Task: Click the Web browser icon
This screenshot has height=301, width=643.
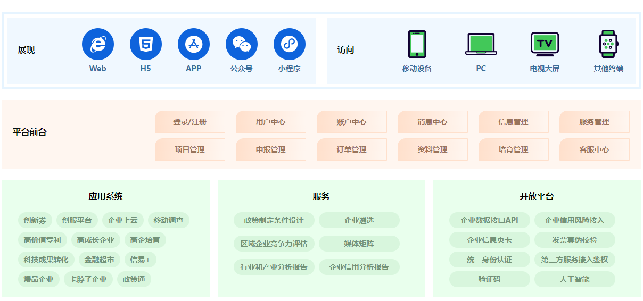Action: [x=98, y=44]
